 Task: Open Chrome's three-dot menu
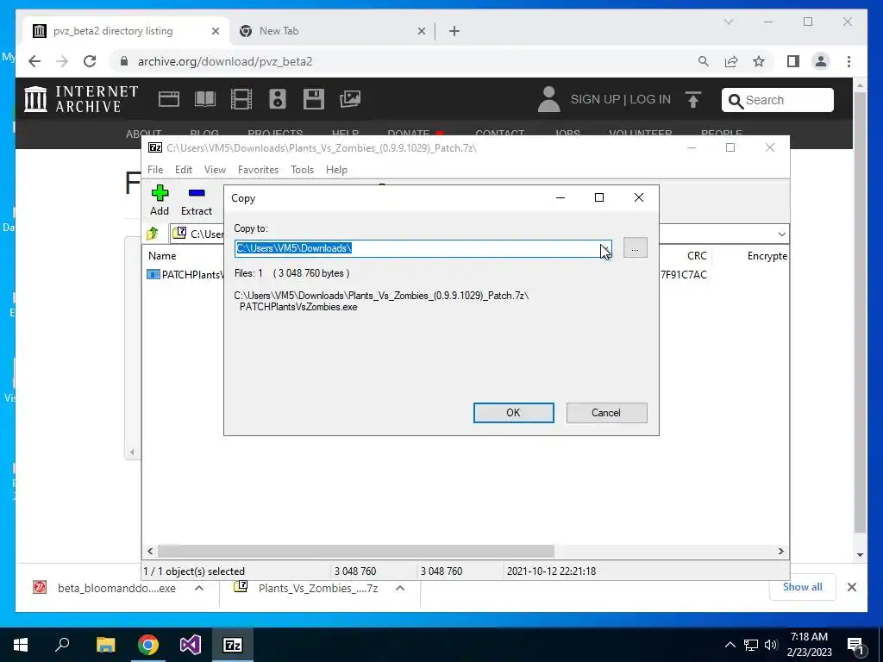(849, 61)
